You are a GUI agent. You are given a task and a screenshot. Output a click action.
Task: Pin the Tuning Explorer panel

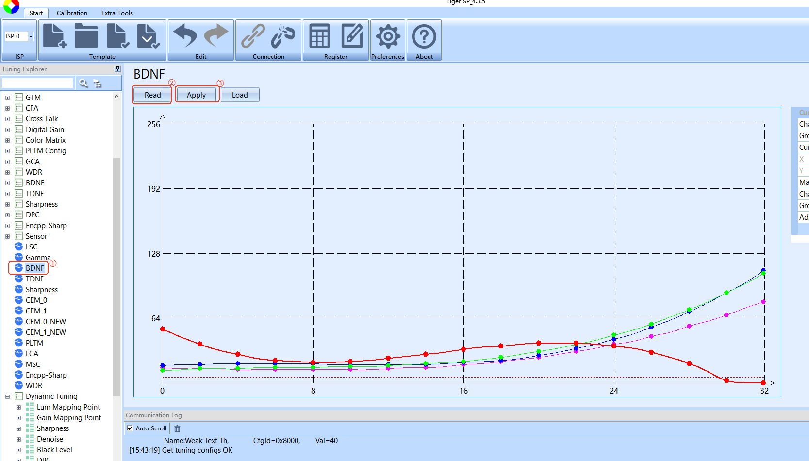[117, 69]
